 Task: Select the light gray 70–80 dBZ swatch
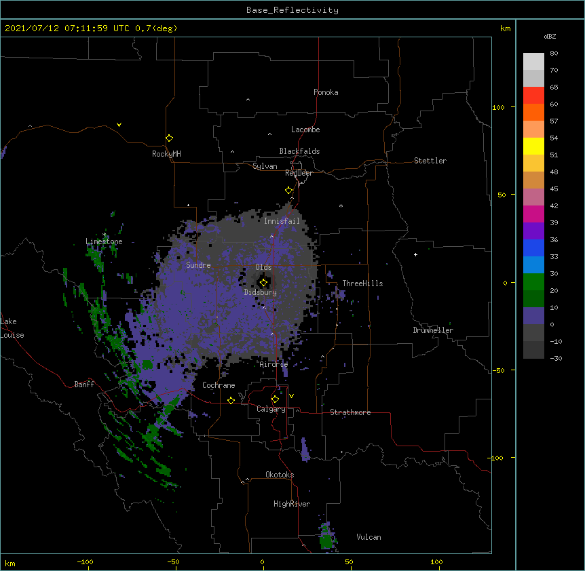[533, 62]
